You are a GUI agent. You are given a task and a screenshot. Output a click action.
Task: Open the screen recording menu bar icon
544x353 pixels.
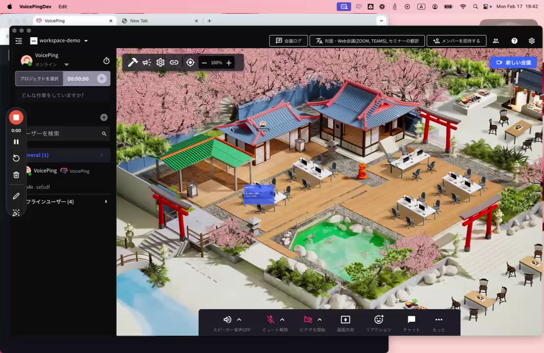344,6
